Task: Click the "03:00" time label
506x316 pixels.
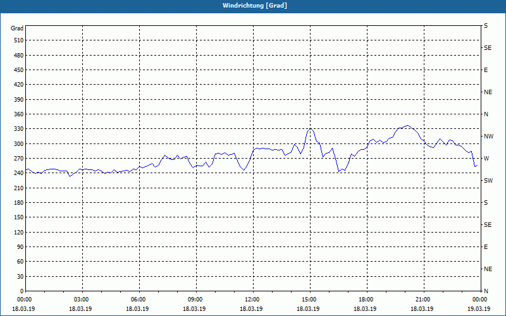Action: click(x=83, y=300)
